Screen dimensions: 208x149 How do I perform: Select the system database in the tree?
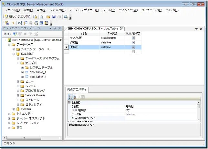coord(26,109)
